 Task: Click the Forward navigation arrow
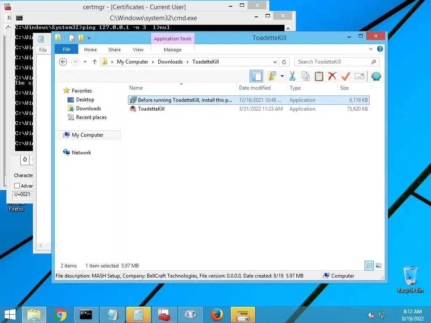pos(75,62)
